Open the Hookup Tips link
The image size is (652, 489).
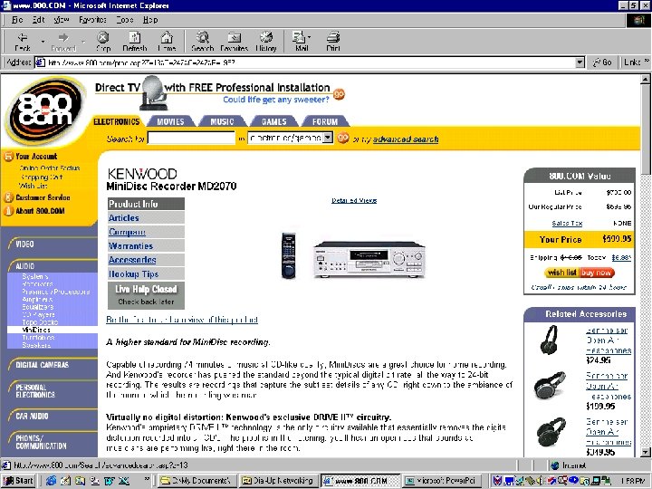pos(133,274)
